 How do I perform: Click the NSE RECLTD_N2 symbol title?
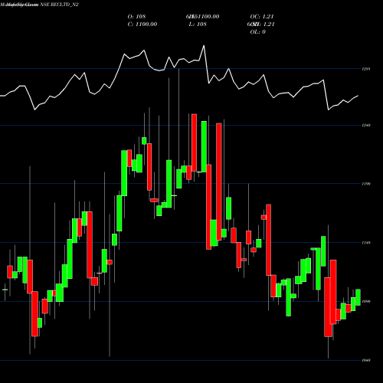pyautogui.click(x=59, y=5)
